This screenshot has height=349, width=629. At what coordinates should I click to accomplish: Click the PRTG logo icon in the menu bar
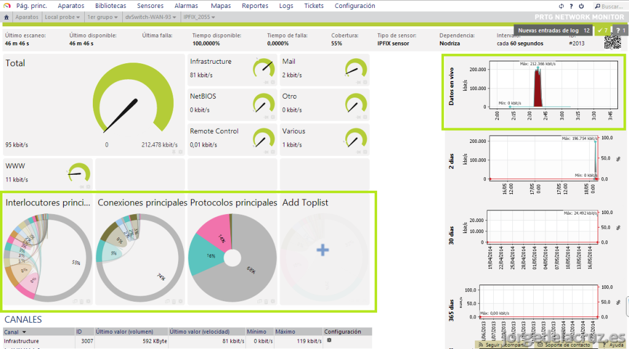[x=7, y=6]
